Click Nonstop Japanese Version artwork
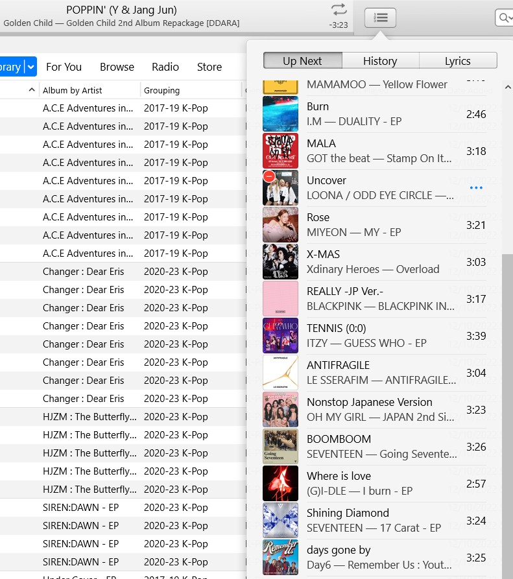The height and width of the screenshot is (579, 513). (280, 409)
